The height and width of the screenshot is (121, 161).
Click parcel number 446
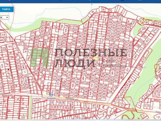66,26
